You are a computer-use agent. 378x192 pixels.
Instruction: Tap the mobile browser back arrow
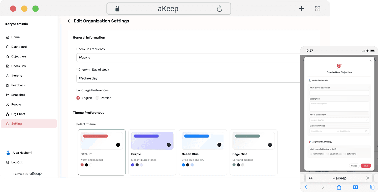(306, 187)
